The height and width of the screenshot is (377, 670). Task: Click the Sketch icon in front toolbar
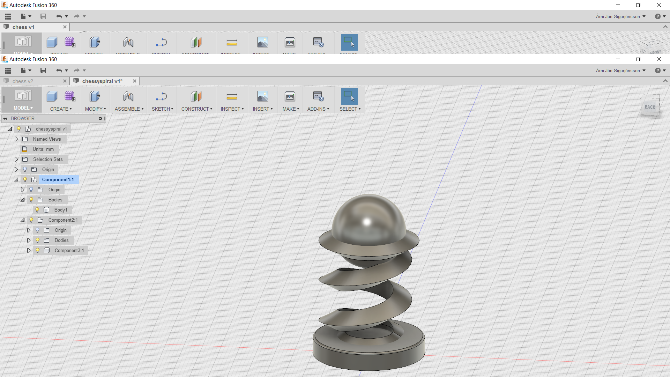click(x=162, y=96)
